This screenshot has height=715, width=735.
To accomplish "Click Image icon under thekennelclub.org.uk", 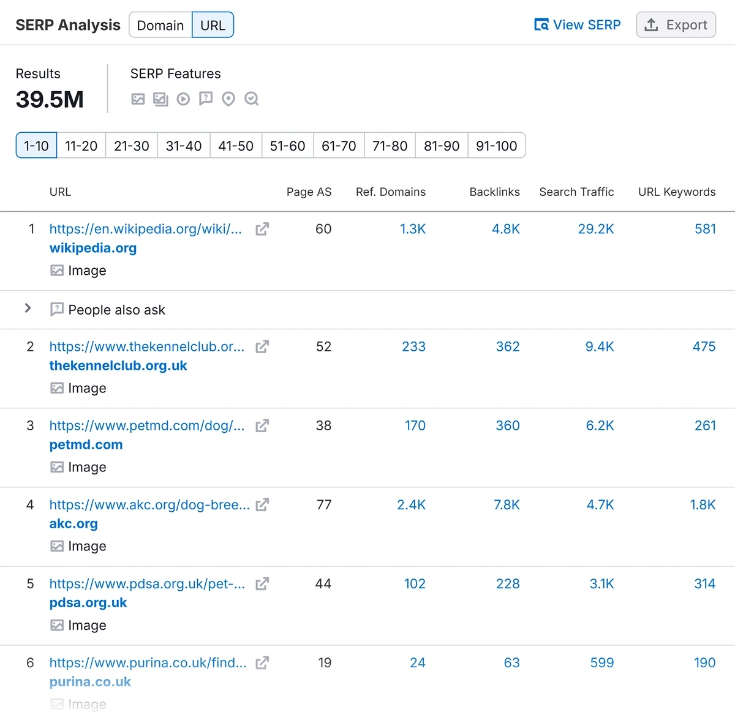I will coord(57,388).
